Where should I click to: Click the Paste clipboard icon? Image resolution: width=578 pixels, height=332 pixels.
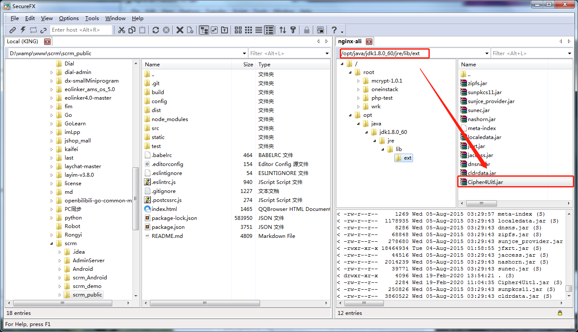[x=142, y=30]
